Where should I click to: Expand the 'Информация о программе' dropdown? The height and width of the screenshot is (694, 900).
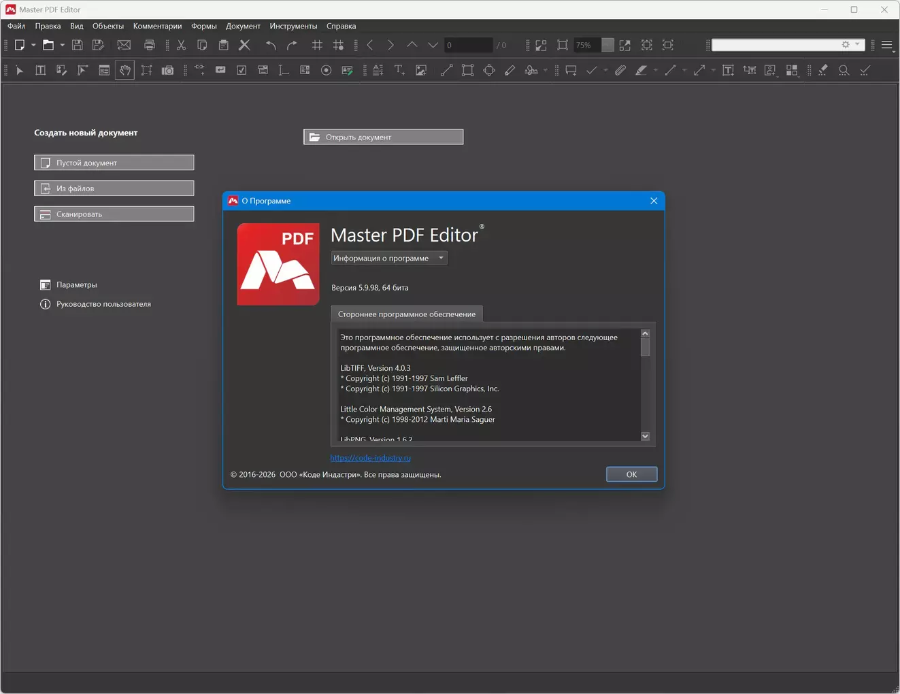(x=388, y=258)
